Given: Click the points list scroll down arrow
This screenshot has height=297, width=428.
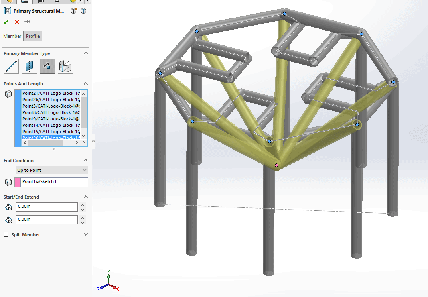Looking at the screenshot, I should (x=84, y=136).
